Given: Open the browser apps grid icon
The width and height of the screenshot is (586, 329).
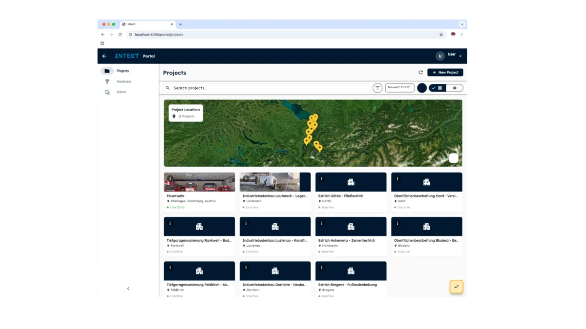Looking at the screenshot, I should [x=102, y=43].
